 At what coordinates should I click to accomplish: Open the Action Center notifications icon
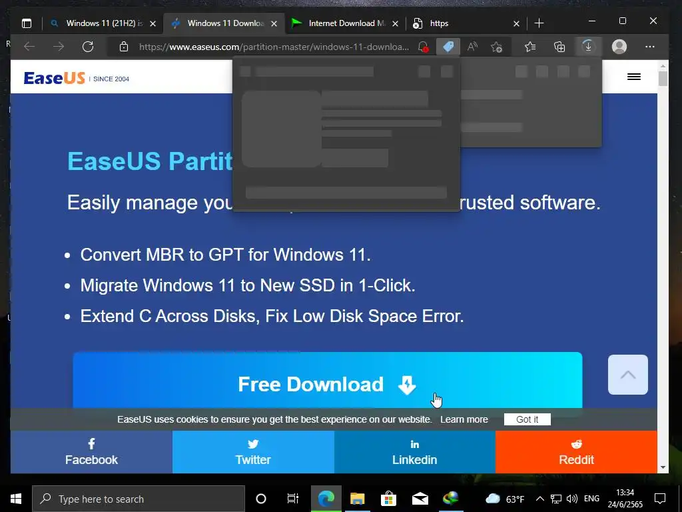pos(660,499)
